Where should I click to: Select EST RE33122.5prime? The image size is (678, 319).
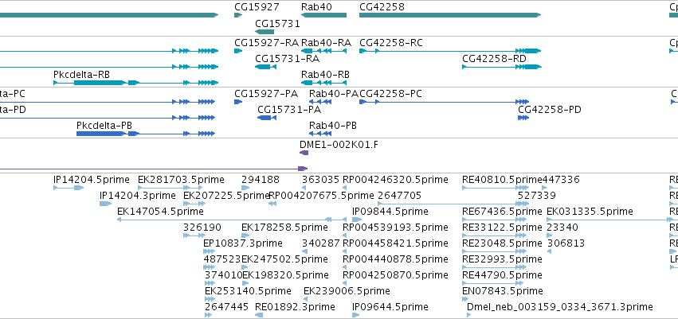pos(502,227)
